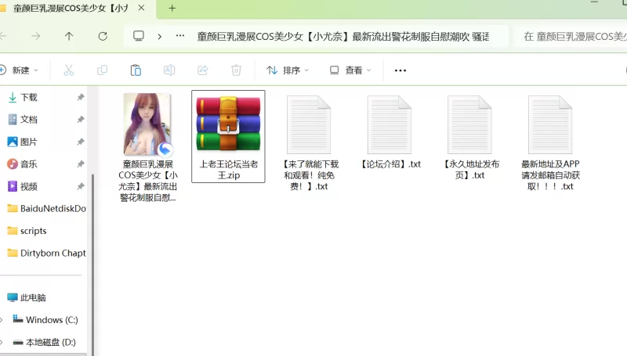Go up one folder level

coord(69,36)
